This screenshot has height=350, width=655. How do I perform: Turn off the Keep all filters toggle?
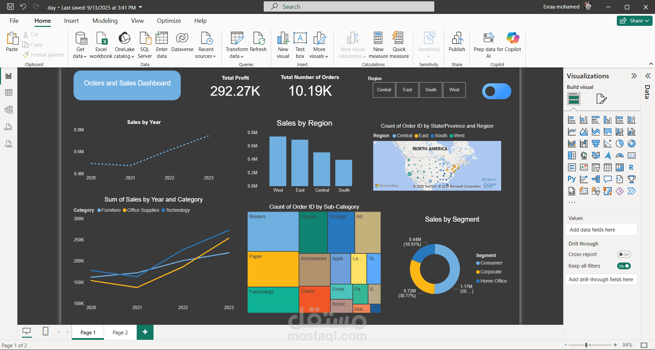(x=624, y=266)
